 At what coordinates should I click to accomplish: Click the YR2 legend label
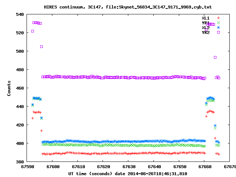[206, 32]
